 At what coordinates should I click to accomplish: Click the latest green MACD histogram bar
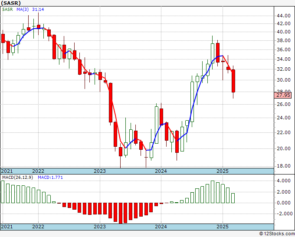233,198
